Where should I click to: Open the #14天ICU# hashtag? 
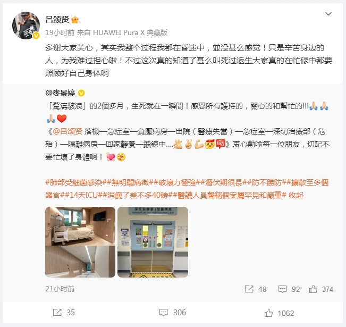pyautogui.click(x=83, y=195)
